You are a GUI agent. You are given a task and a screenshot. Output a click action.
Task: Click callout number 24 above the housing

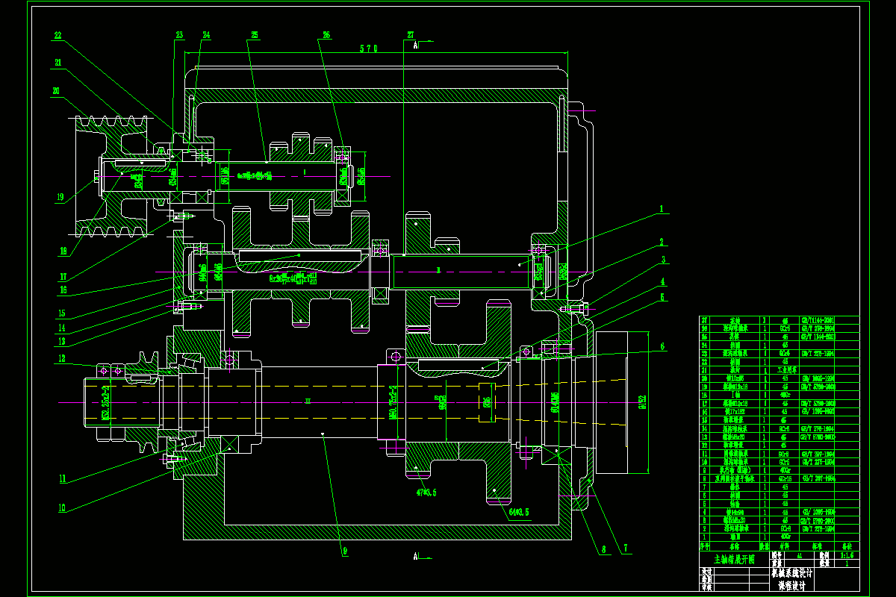(x=206, y=35)
